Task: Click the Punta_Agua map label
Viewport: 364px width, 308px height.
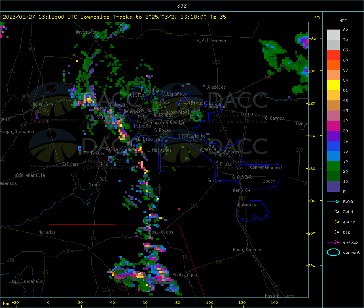Action: (x=184, y=275)
